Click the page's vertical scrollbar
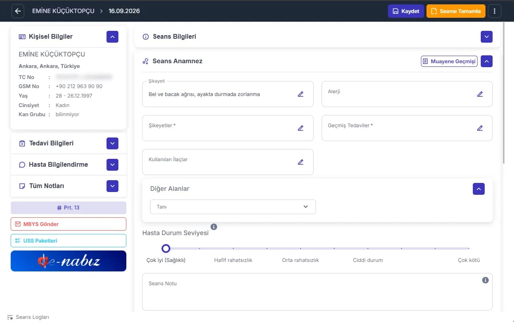 [504, 93]
